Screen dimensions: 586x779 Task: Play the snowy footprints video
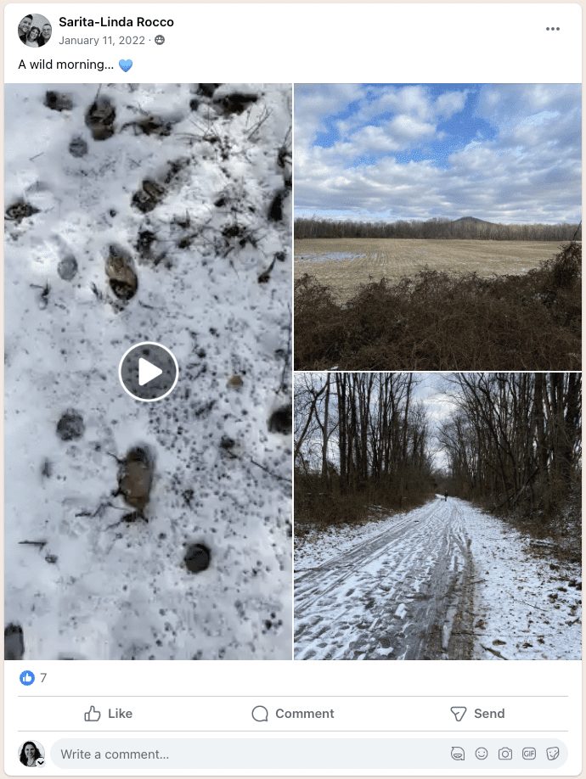click(x=148, y=371)
